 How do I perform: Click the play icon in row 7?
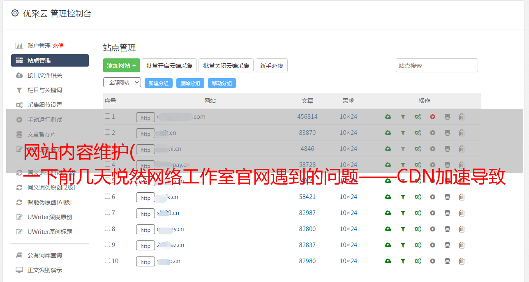432,213
